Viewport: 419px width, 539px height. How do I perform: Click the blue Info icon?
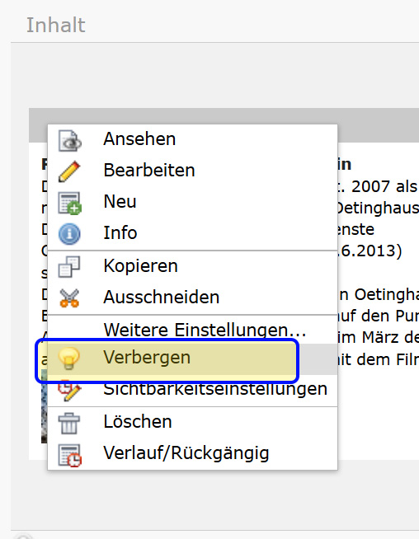click(x=69, y=234)
